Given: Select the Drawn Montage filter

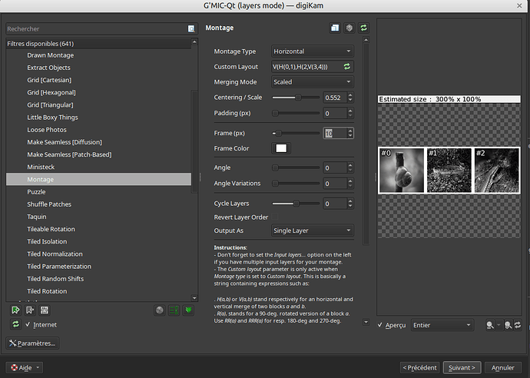Looking at the screenshot, I should tap(51, 55).
